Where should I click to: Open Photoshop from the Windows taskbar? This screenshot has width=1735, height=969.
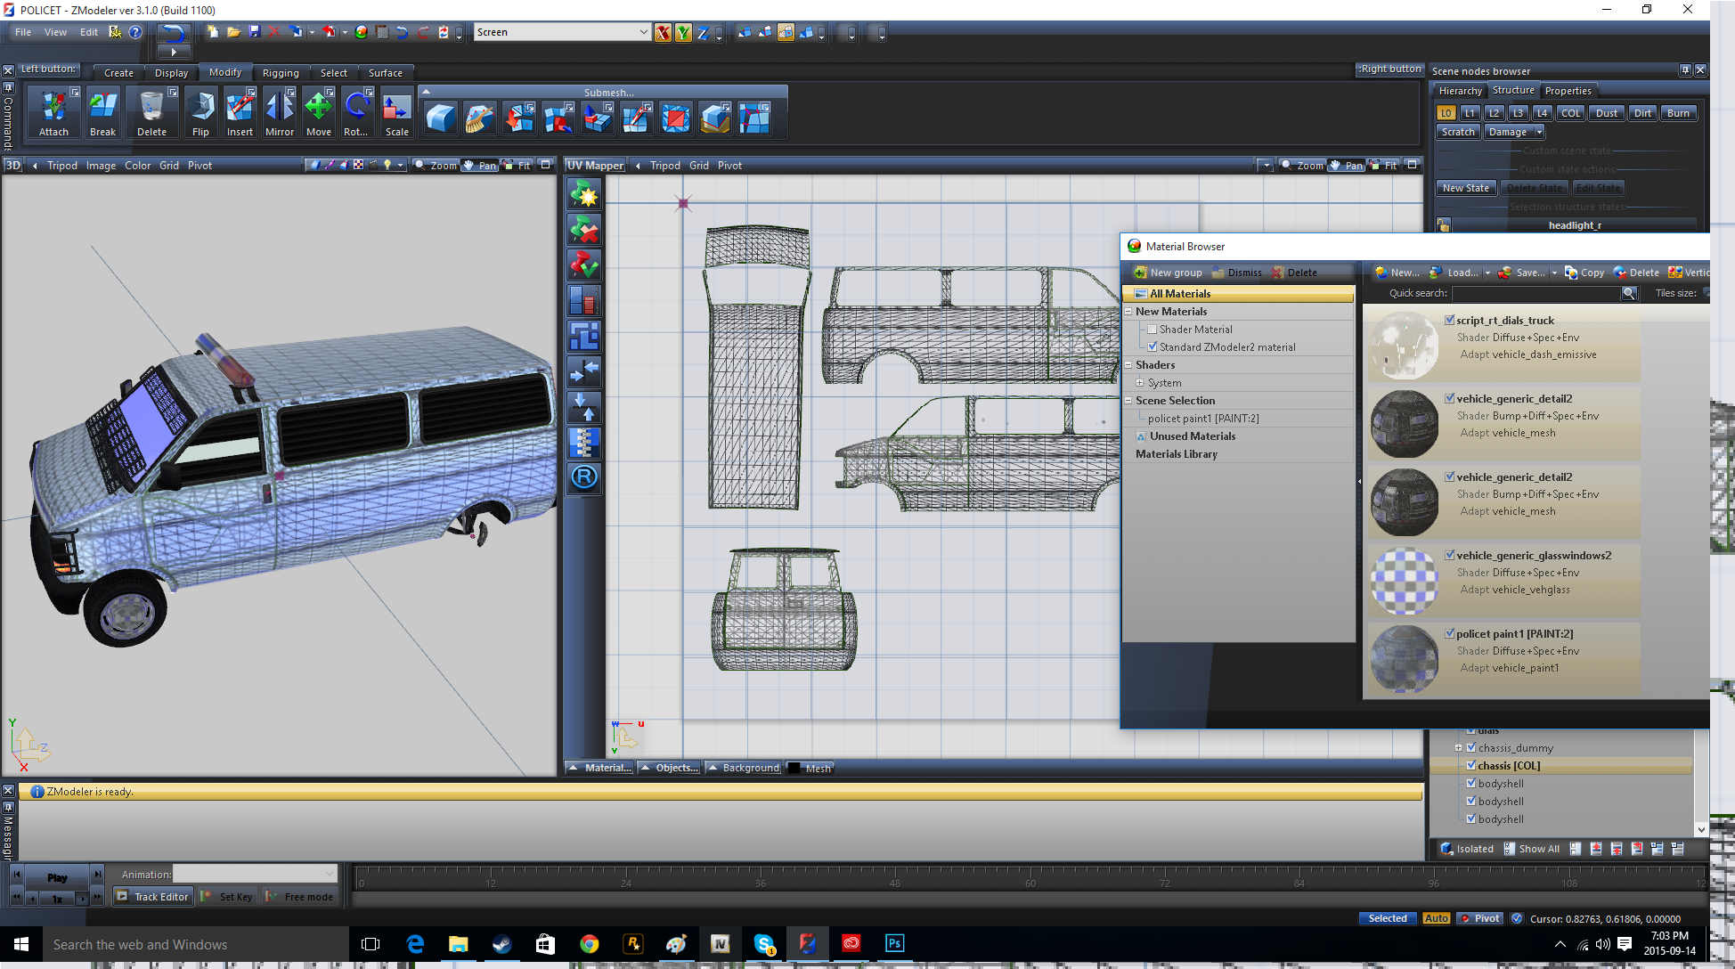(x=894, y=943)
